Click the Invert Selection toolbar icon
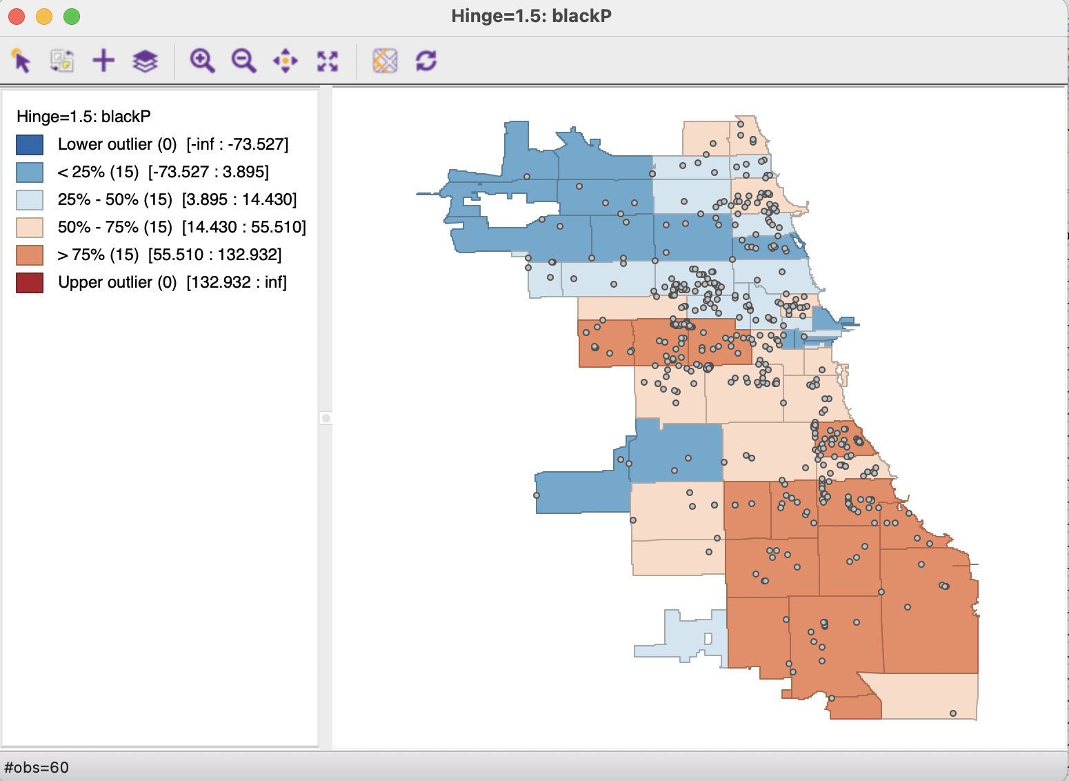Viewport: 1069px width, 781px height. pos(62,61)
